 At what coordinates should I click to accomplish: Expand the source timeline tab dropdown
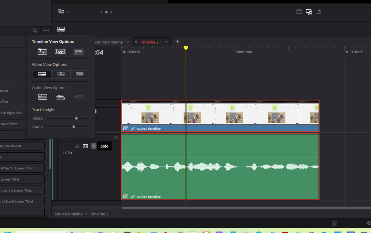128,42
